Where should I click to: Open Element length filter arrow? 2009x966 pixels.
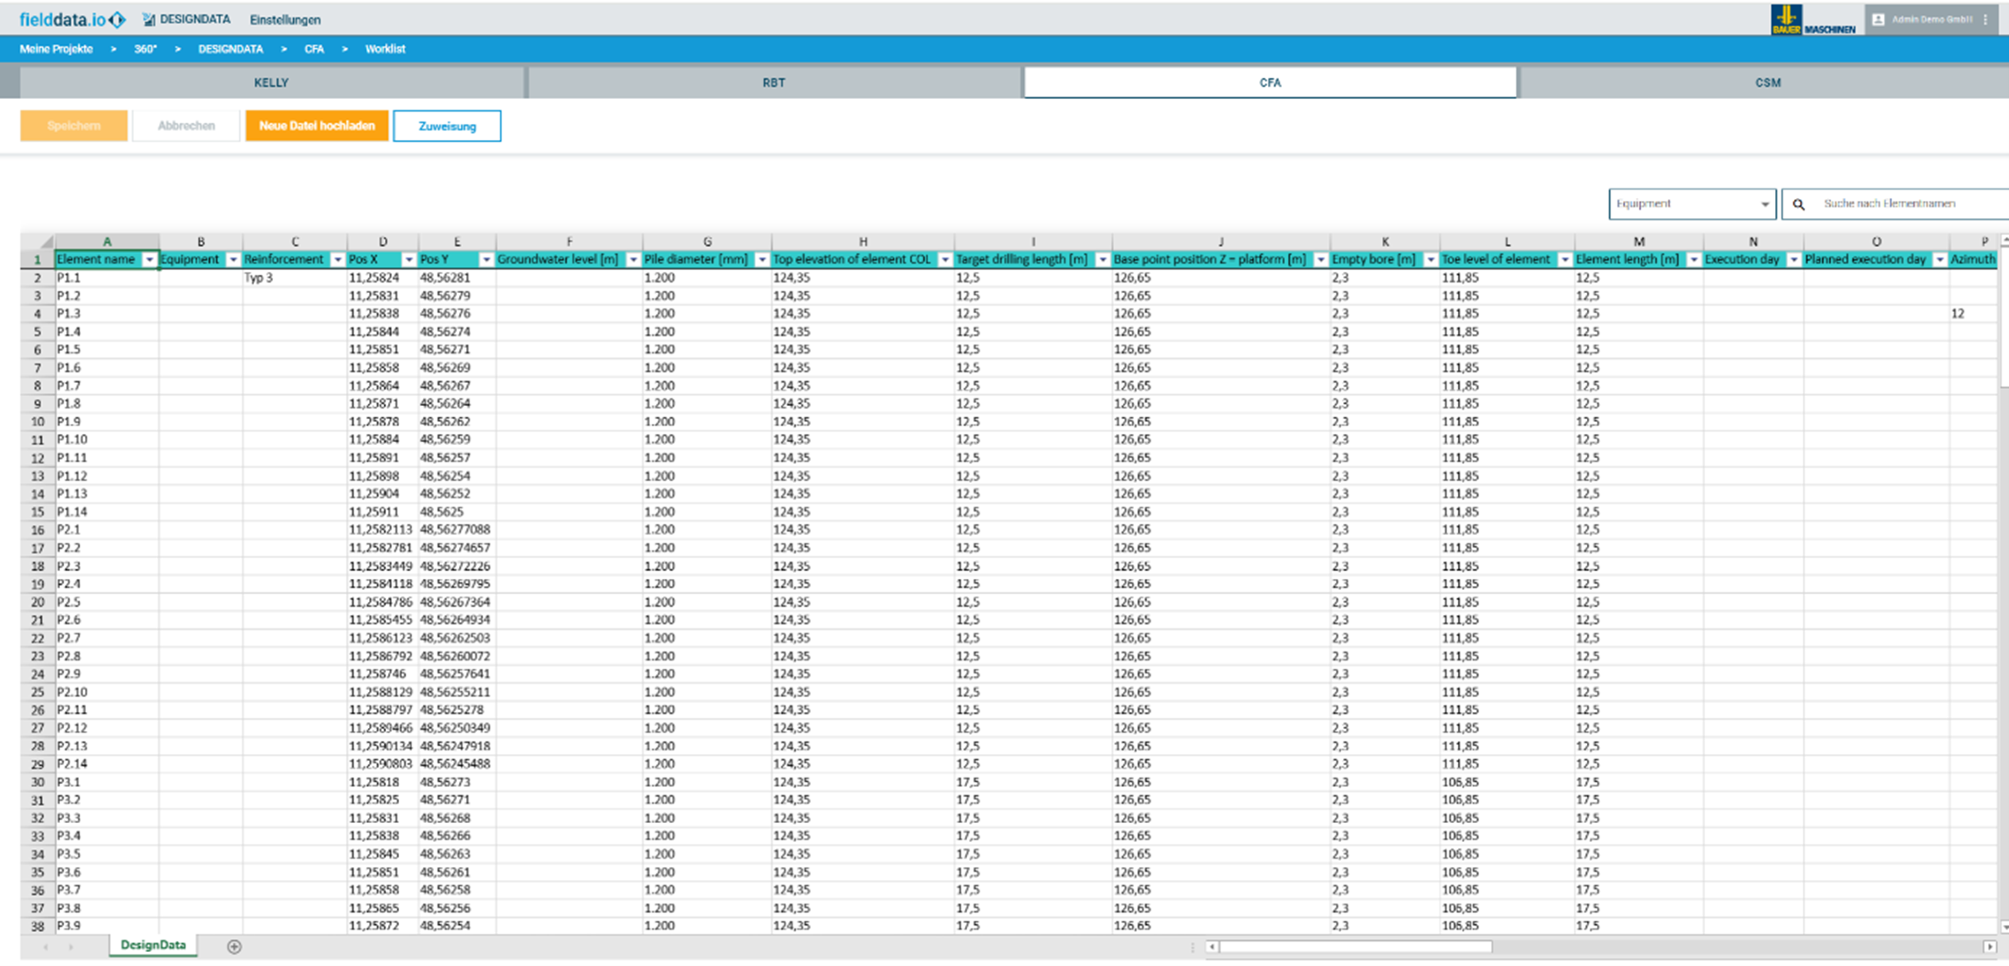1693,260
